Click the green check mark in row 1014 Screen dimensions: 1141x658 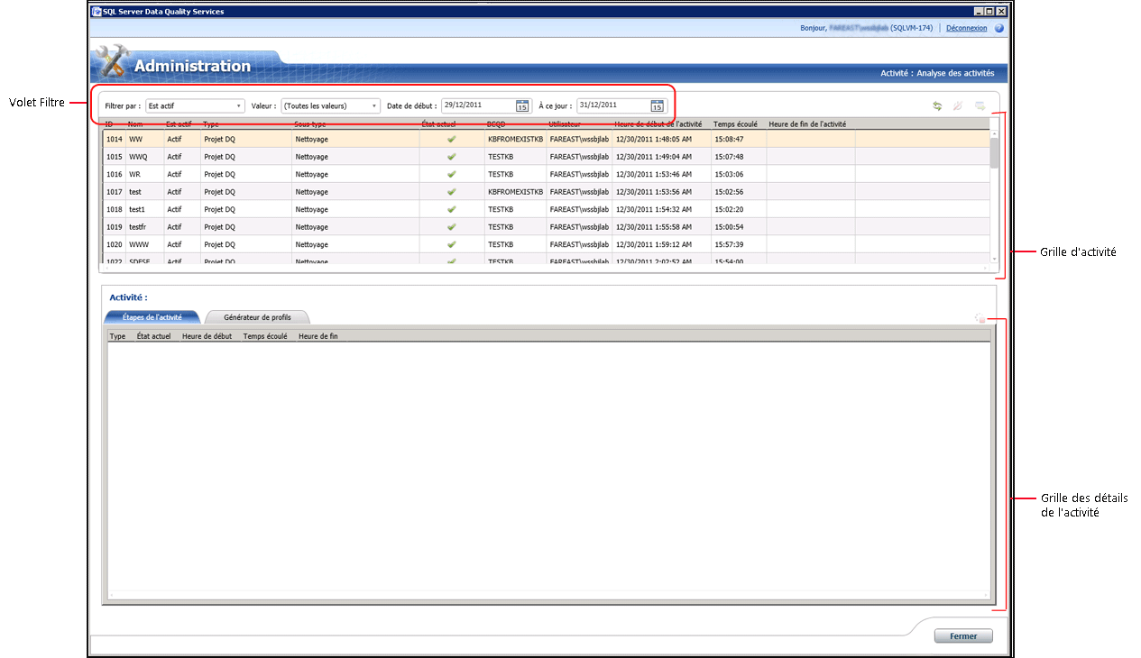[451, 140]
